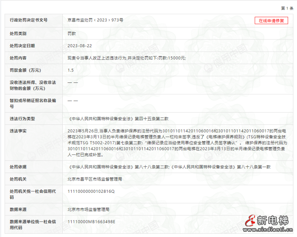Click the 在线申请修复 button
Image resolution: width=297 pixels, height=237 pixels.
click(271, 20)
